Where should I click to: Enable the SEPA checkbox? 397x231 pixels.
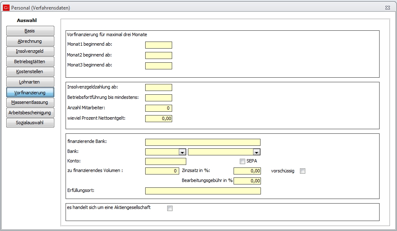point(242,161)
